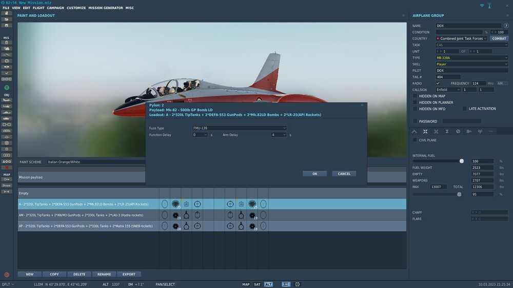Click the save mission disk icon
This screenshot has height=288, width=513.
7,26
